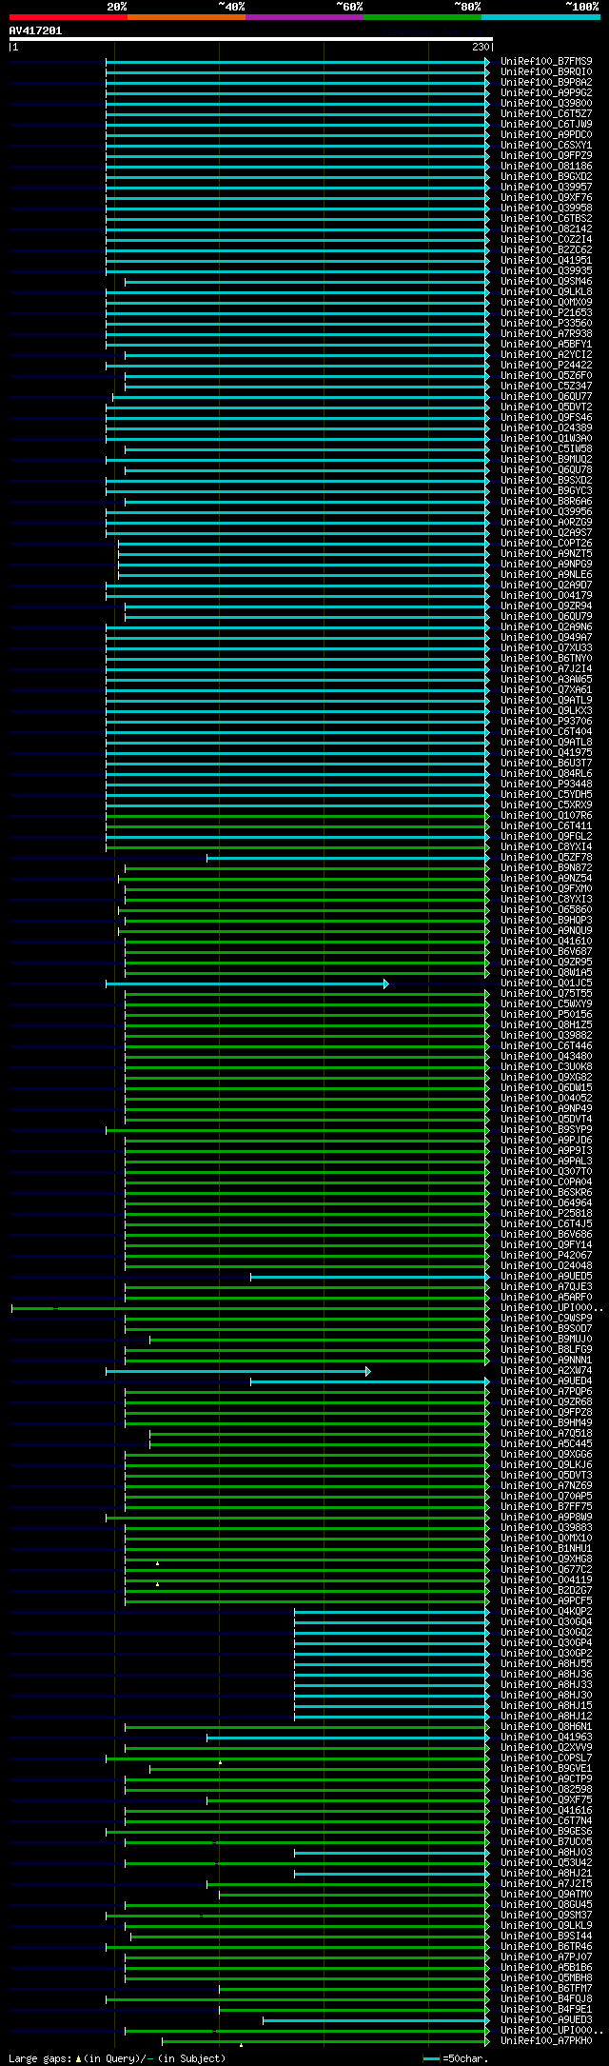The image size is (609, 2066).
Task: Select label UniRef100_A9PDC0
Action: pyautogui.click(x=546, y=135)
